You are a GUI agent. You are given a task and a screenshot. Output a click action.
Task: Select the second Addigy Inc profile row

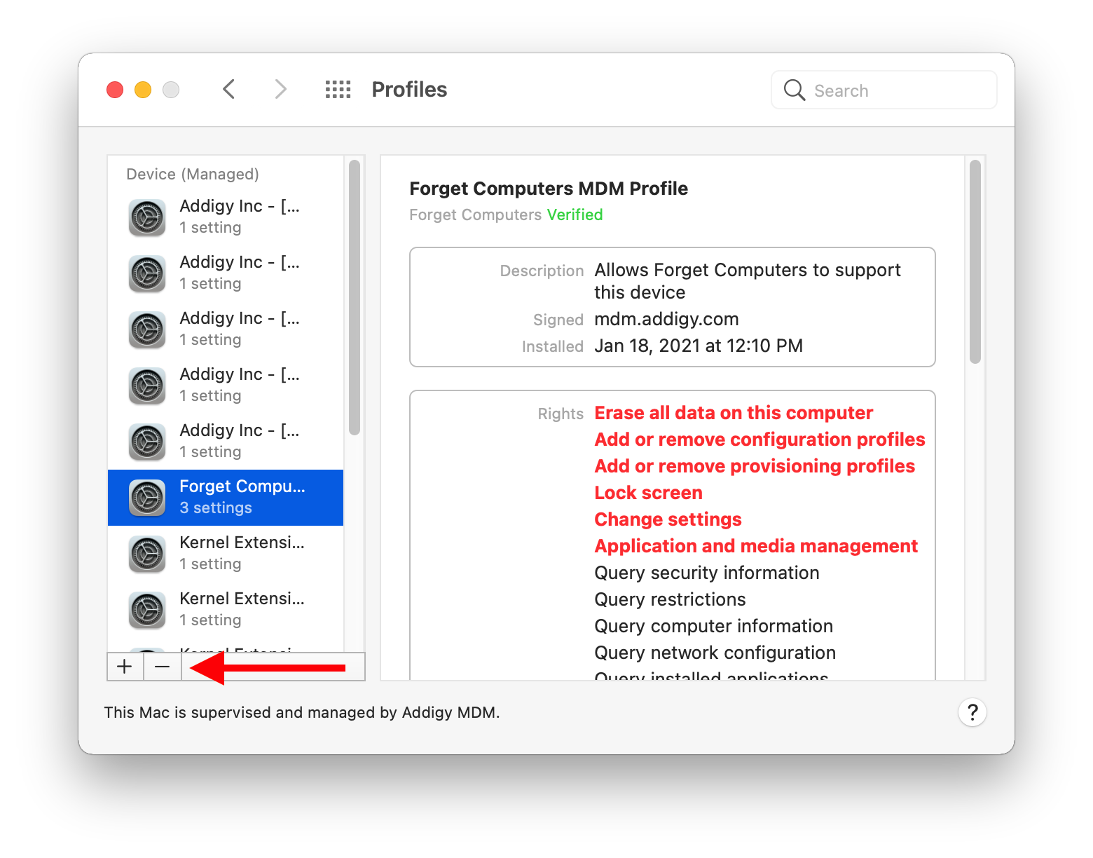pyautogui.click(x=226, y=273)
